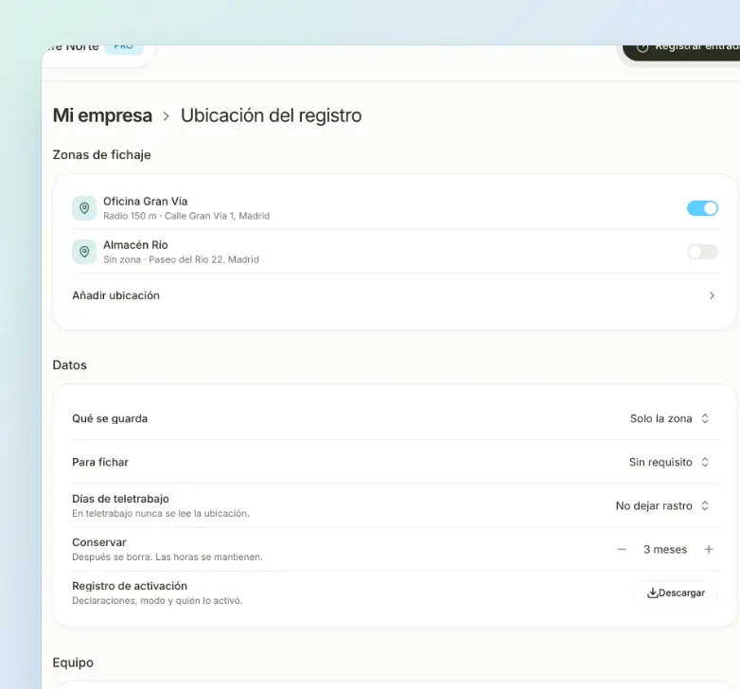The height and width of the screenshot is (689, 740).
Task: Click 'Radio 150 m · Calle Gran Vía 1, Madrid' text
Action: coord(186,216)
